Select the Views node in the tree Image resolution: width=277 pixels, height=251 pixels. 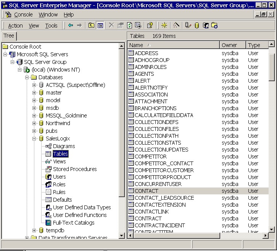(x=60, y=161)
